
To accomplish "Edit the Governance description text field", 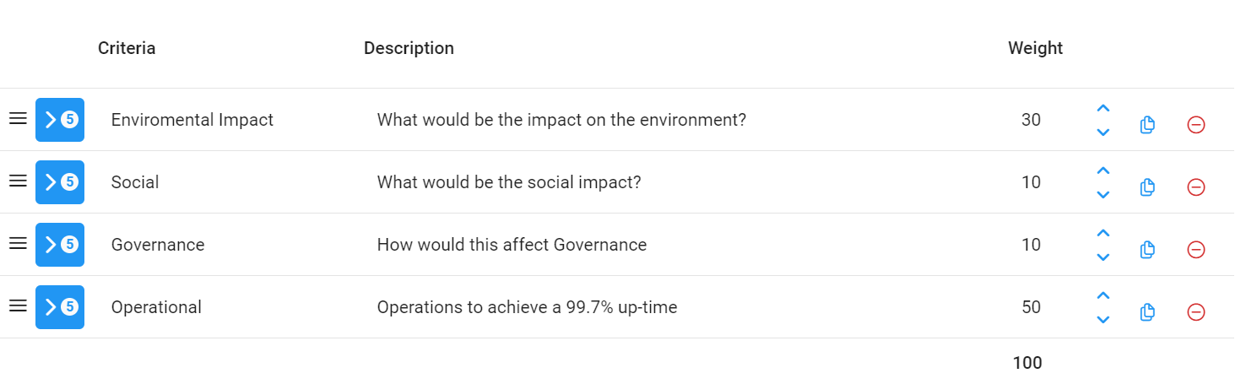I will click(x=512, y=245).
